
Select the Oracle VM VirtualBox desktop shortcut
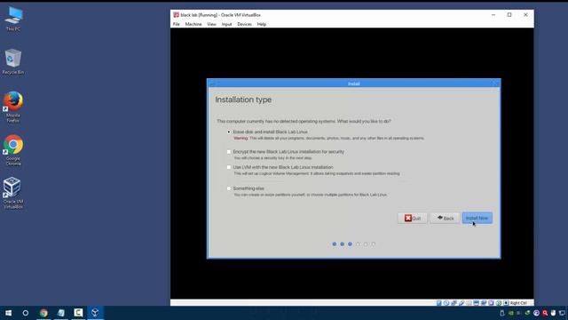tap(13, 193)
